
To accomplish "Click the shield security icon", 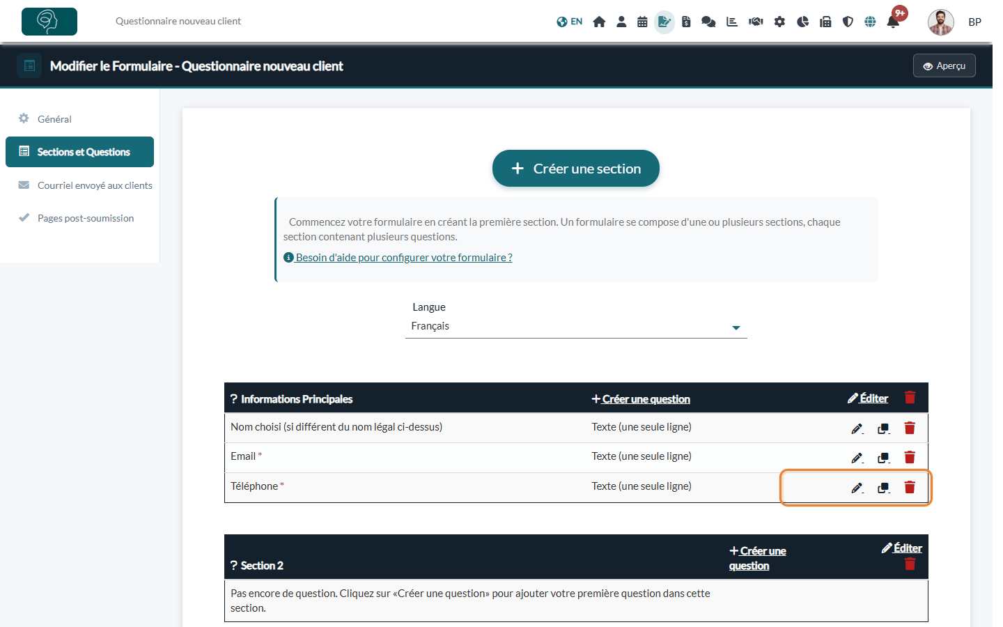I will pos(848,22).
